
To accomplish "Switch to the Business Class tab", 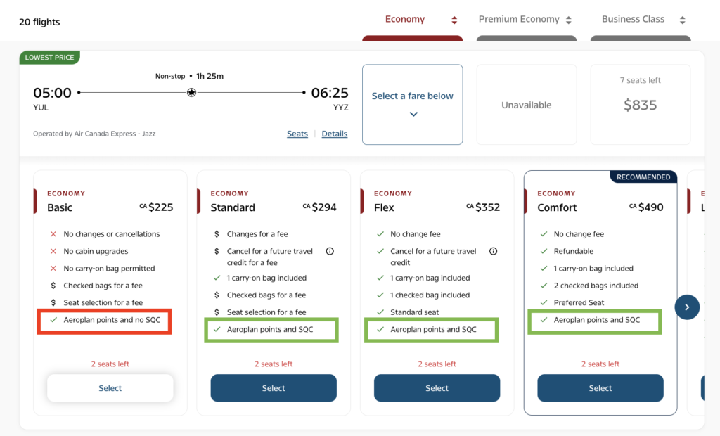I will (633, 20).
